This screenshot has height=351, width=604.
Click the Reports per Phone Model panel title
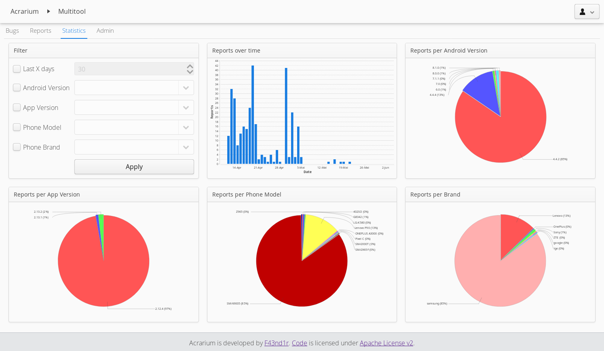coord(247,195)
